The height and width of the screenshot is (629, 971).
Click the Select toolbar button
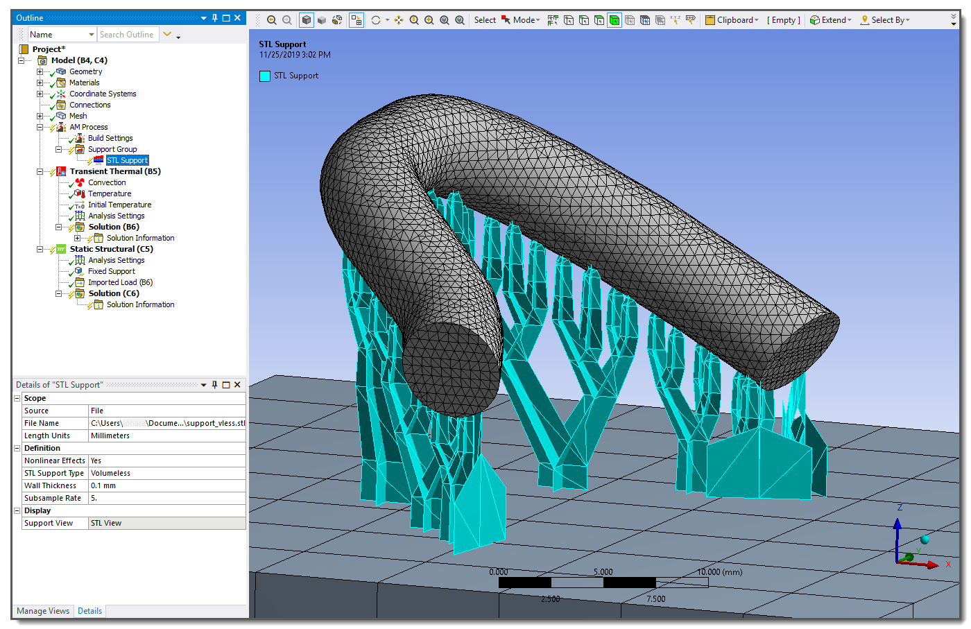(x=484, y=19)
